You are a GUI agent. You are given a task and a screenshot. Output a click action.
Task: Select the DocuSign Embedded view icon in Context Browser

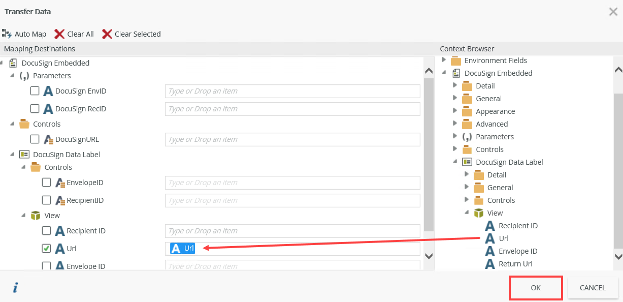coord(456,73)
